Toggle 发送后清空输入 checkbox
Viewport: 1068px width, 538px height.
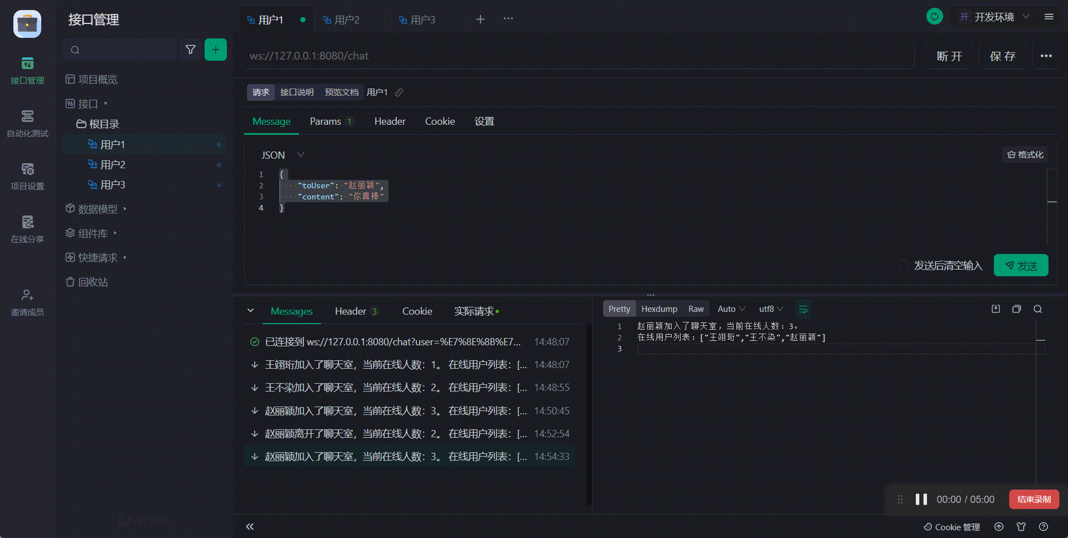[x=904, y=266]
